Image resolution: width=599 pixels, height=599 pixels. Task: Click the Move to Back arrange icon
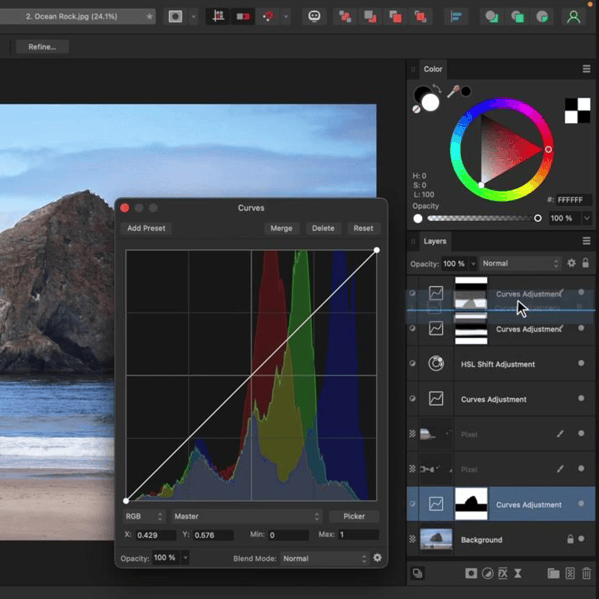pos(345,16)
